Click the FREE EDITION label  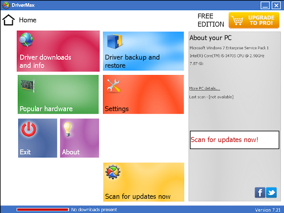click(x=211, y=20)
